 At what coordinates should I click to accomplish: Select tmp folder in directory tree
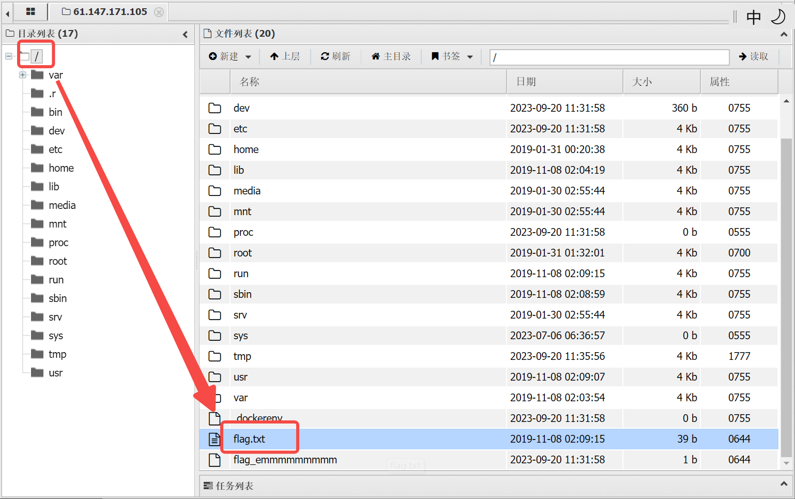pyautogui.click(x=57, y=354)
